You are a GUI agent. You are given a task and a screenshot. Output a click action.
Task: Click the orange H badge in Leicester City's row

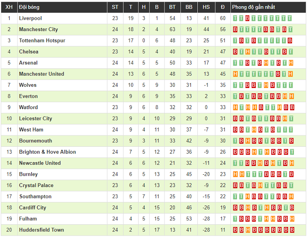pos(285,118)
